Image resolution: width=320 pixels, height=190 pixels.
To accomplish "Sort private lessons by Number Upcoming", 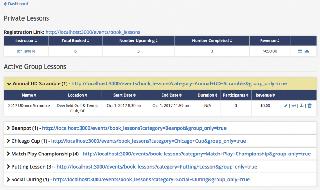I will 138,41.
